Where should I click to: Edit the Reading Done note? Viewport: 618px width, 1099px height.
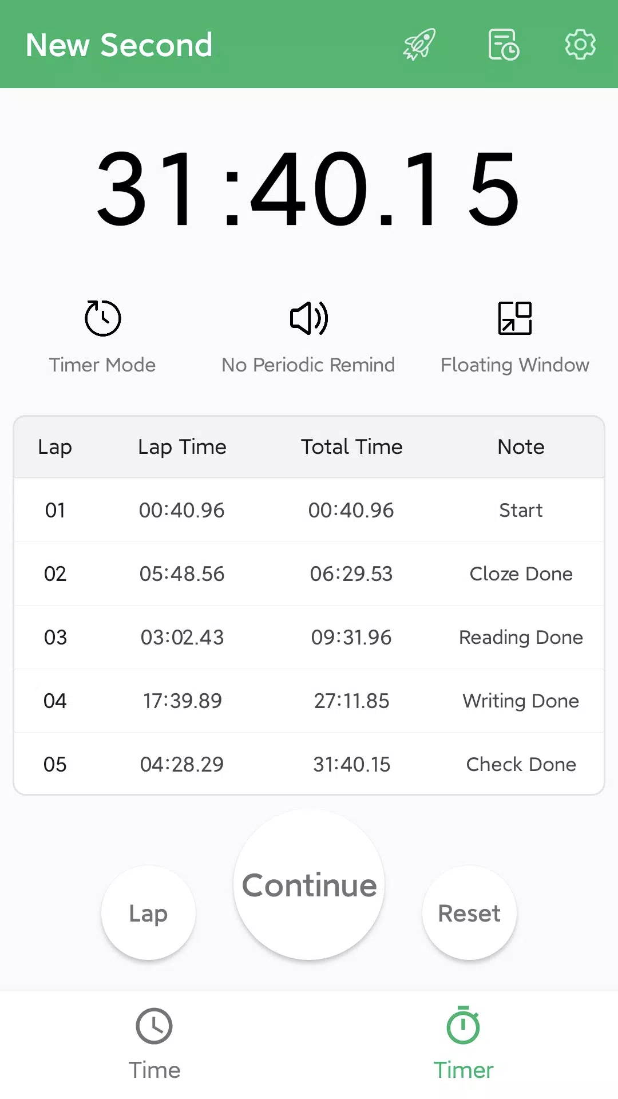coord(521,637)
